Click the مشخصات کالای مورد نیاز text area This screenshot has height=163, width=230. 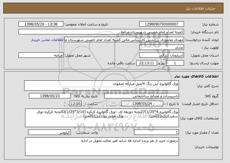pos(102,118)
